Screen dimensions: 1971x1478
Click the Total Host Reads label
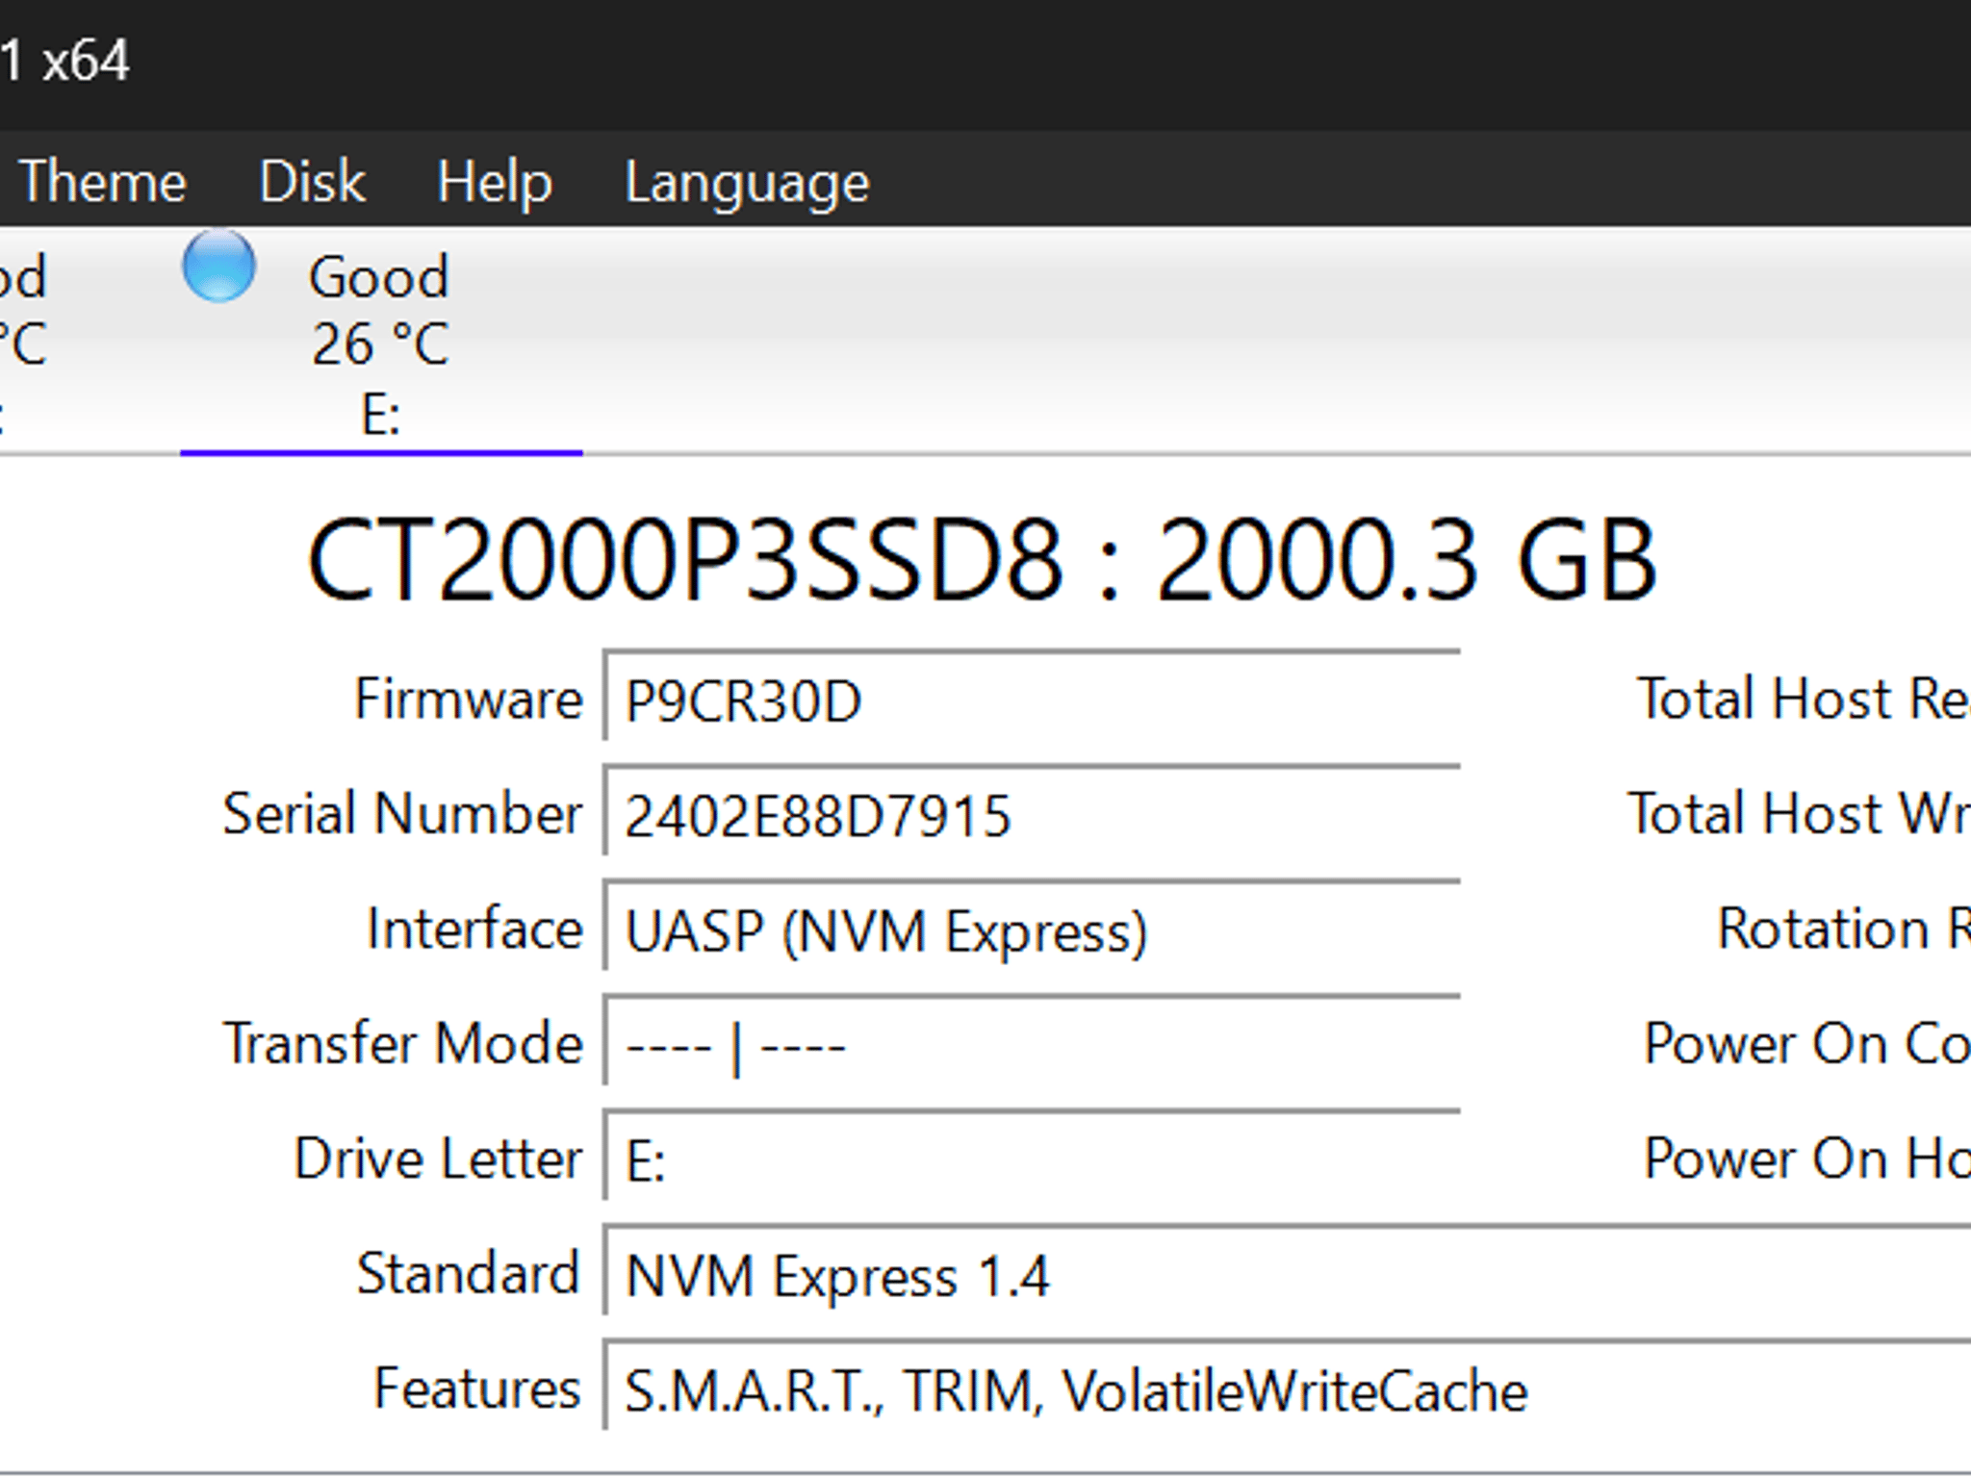(1804, 699)
